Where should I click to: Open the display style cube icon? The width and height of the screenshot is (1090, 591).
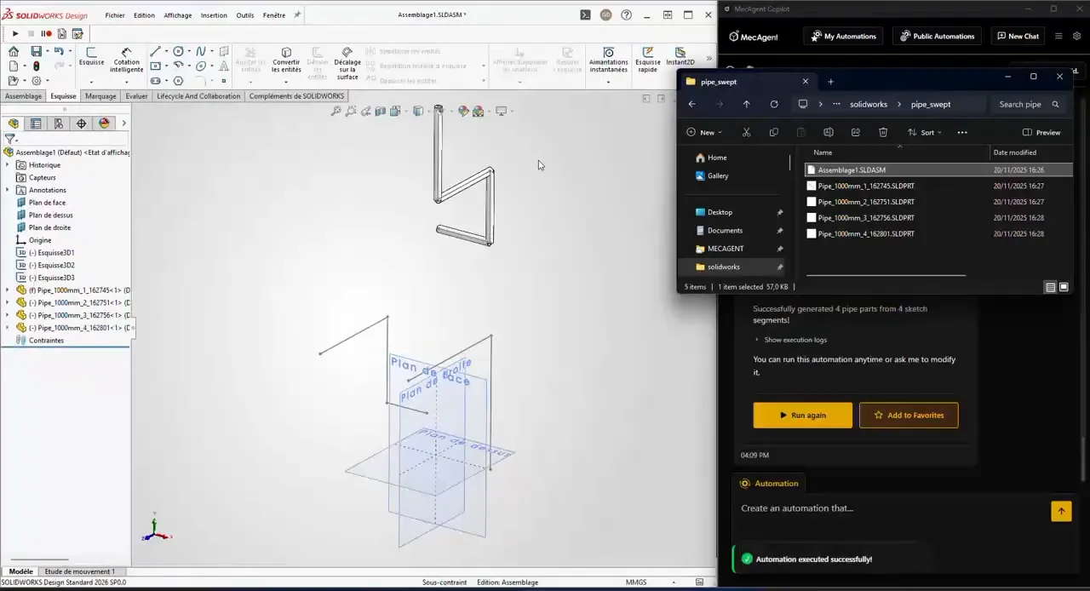click(x=418, y=111)
